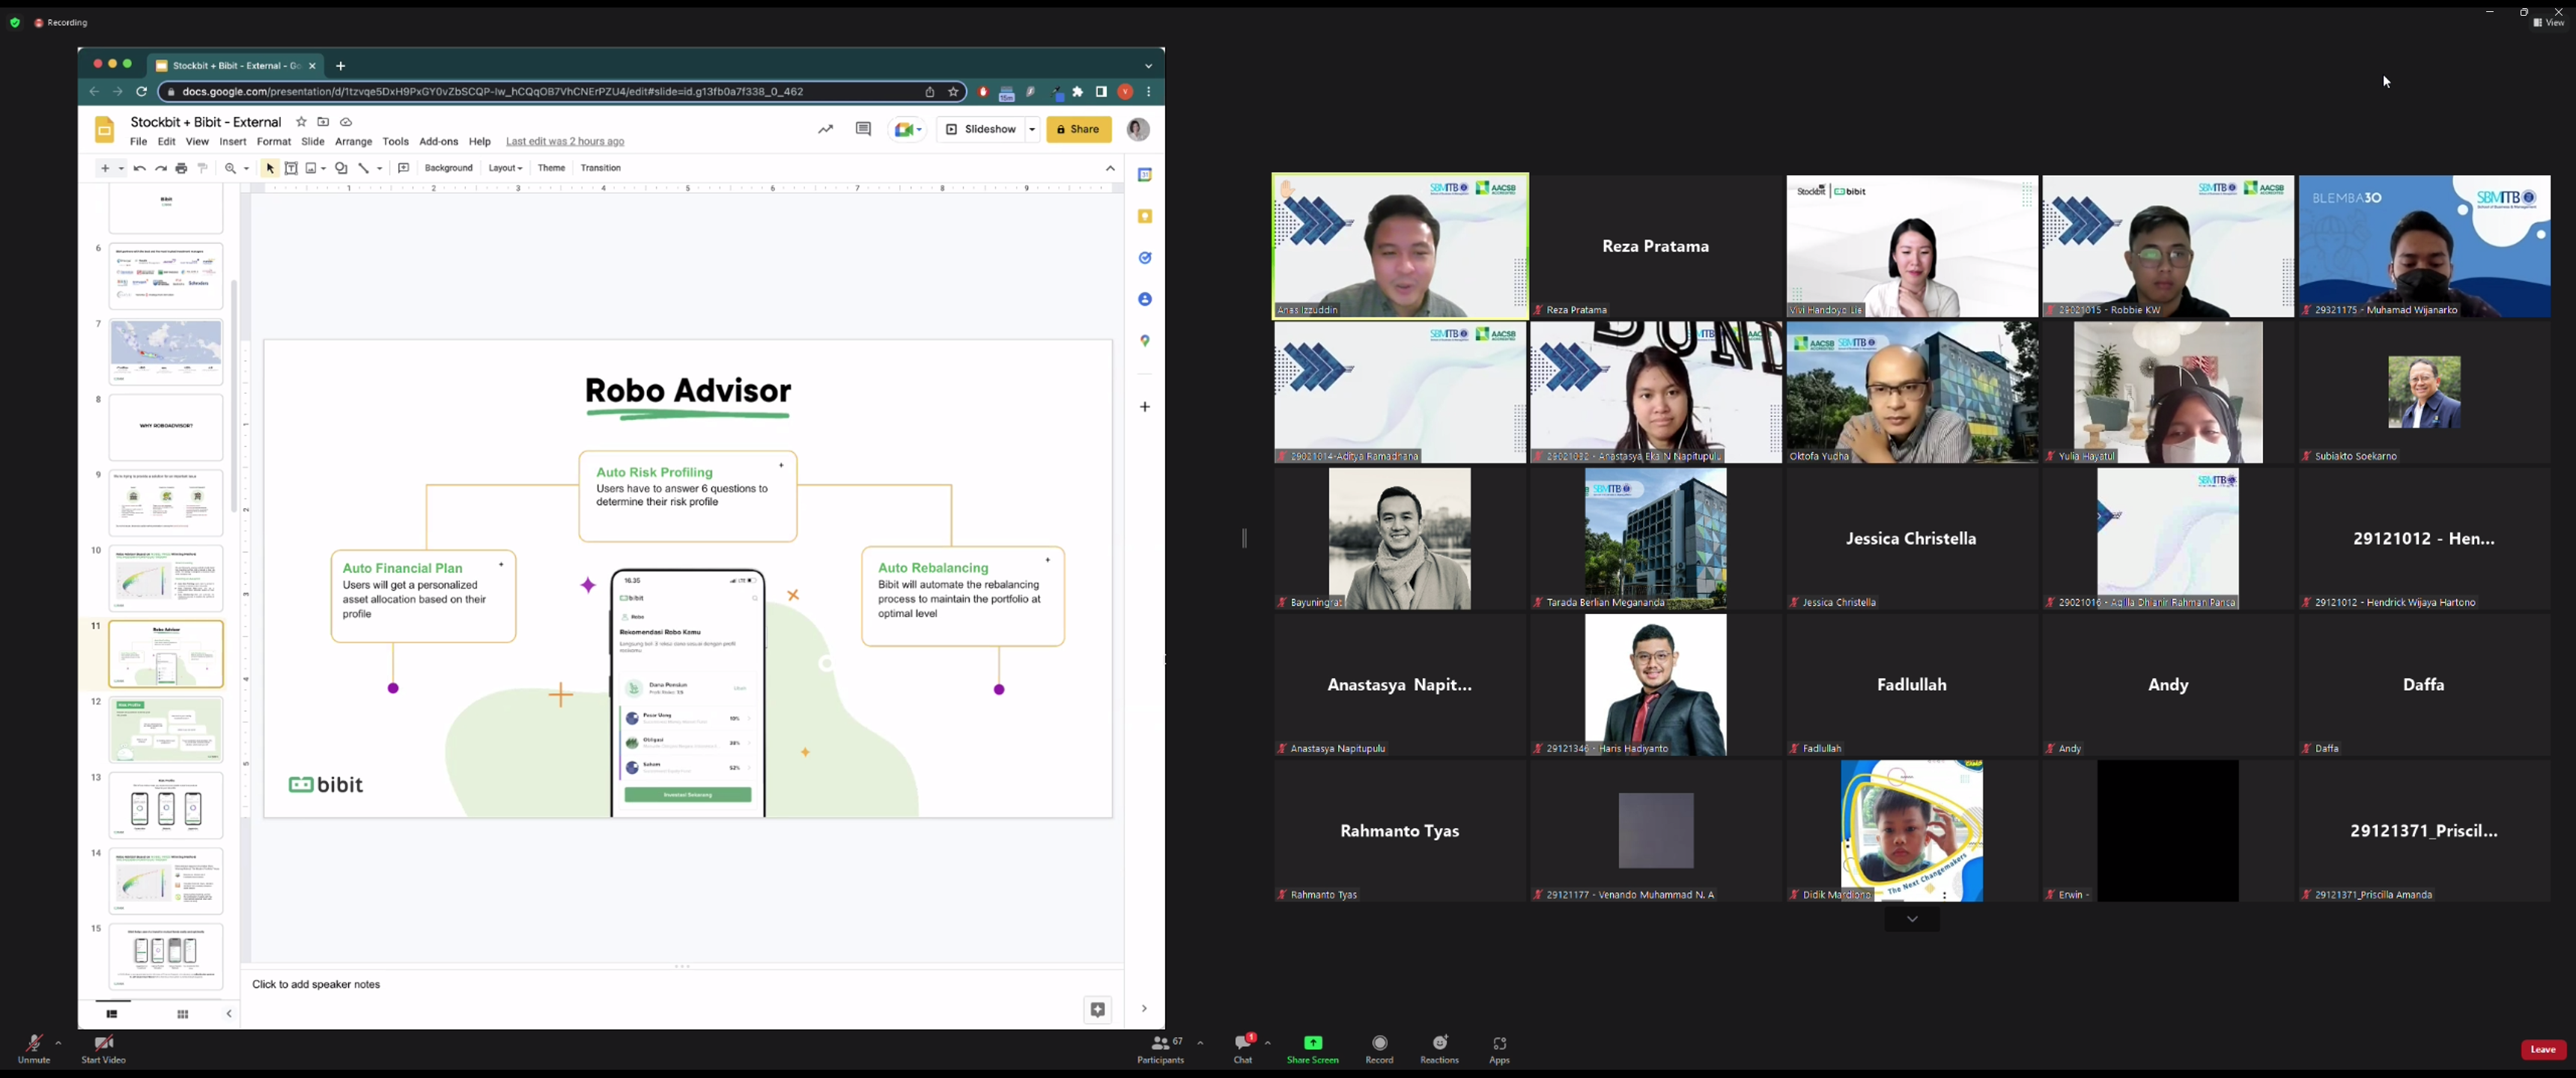Open the Format menu
This screenshot has height=1078, width=2576.
pyautogui.click(x=274, y=142)
